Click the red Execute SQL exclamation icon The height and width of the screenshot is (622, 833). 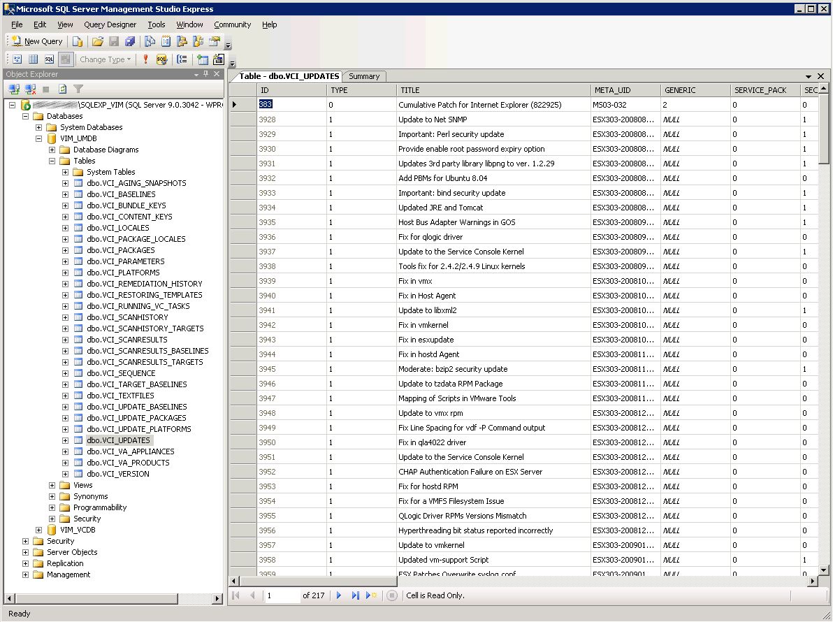[x=145, y=59]
